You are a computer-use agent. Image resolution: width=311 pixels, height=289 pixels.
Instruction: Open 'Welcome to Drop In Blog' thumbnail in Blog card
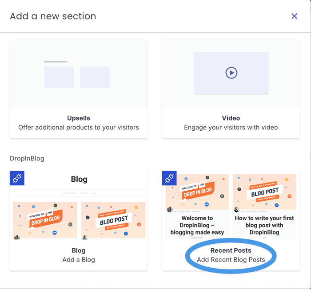point(45,220)
